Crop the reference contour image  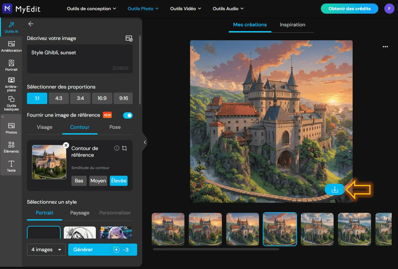point(125,148)
